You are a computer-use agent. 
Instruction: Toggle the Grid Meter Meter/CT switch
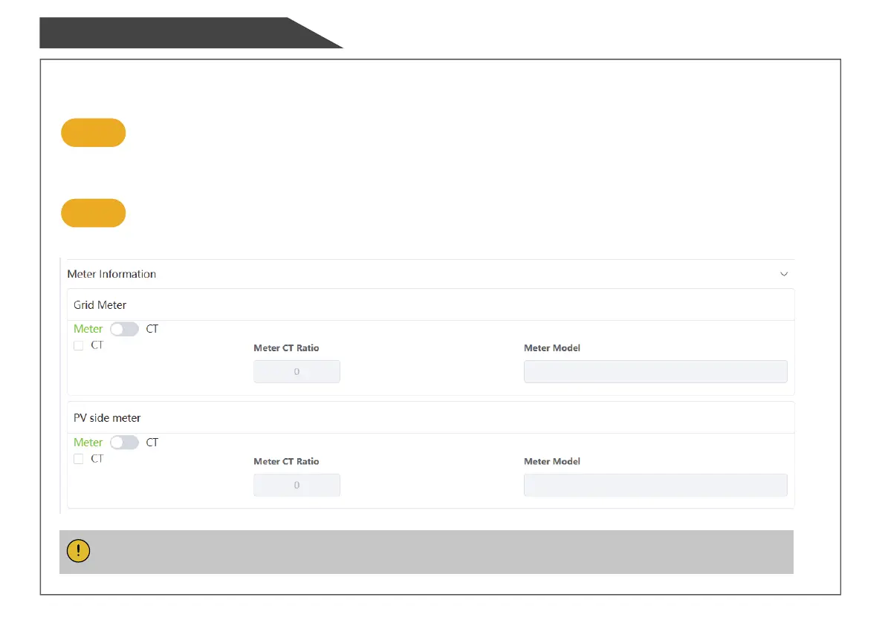(124, 329)
